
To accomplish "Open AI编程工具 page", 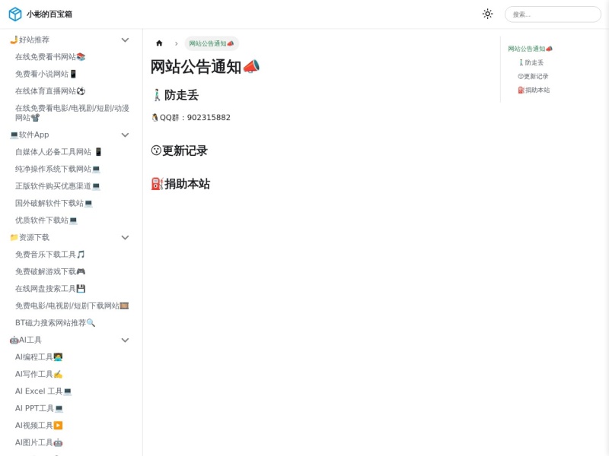I will [x=39, y=356].
